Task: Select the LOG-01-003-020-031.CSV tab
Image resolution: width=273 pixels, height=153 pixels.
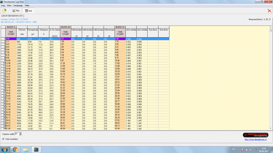Action: click(12, 16)
